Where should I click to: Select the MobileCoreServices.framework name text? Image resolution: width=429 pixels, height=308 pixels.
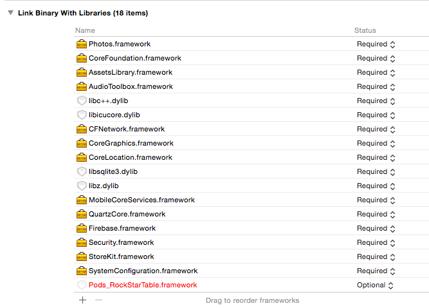141,200
